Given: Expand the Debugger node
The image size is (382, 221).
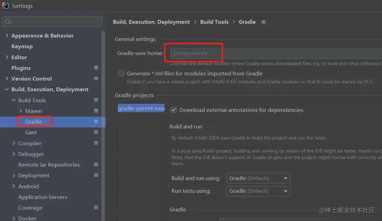Looking at the screenshot, I should point(14,154).
